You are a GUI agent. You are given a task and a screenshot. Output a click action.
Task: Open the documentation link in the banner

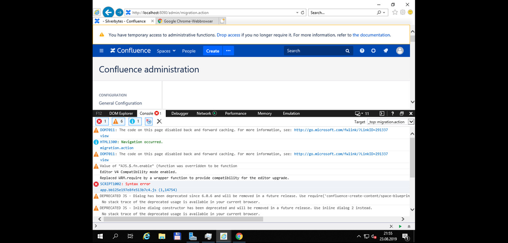coord(371,35)
